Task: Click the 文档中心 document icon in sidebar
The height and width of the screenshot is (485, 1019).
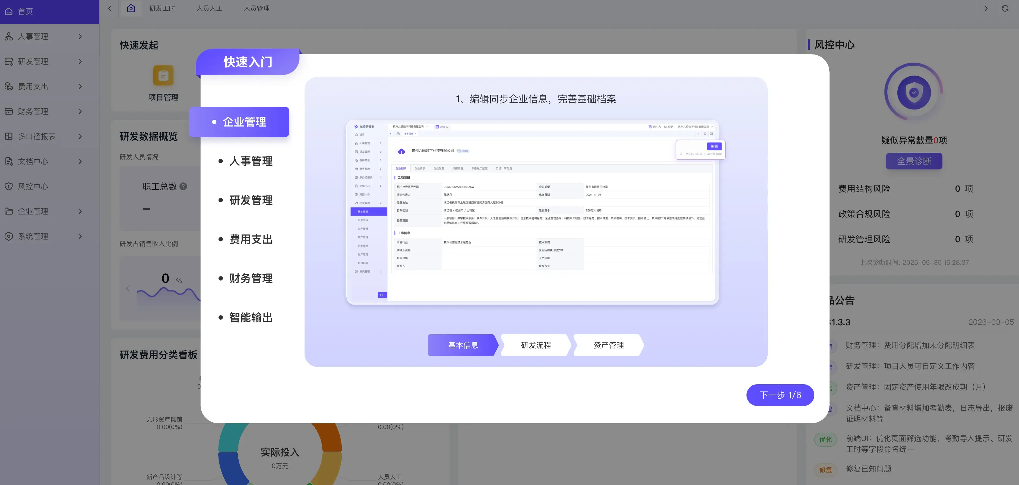Action: [9, 161]
